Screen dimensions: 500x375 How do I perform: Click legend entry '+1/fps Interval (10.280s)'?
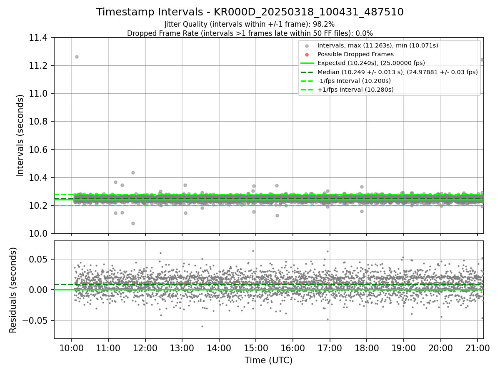coord(355,90)
